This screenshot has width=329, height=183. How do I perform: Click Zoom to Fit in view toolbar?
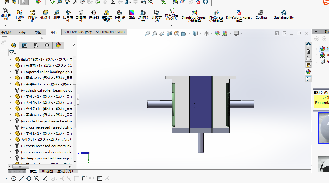pos(147,34)
